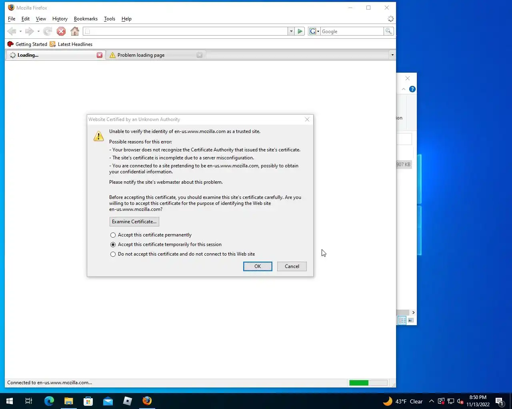Open the View menu
Screen dimensions: 512x409
pos(41,19)
